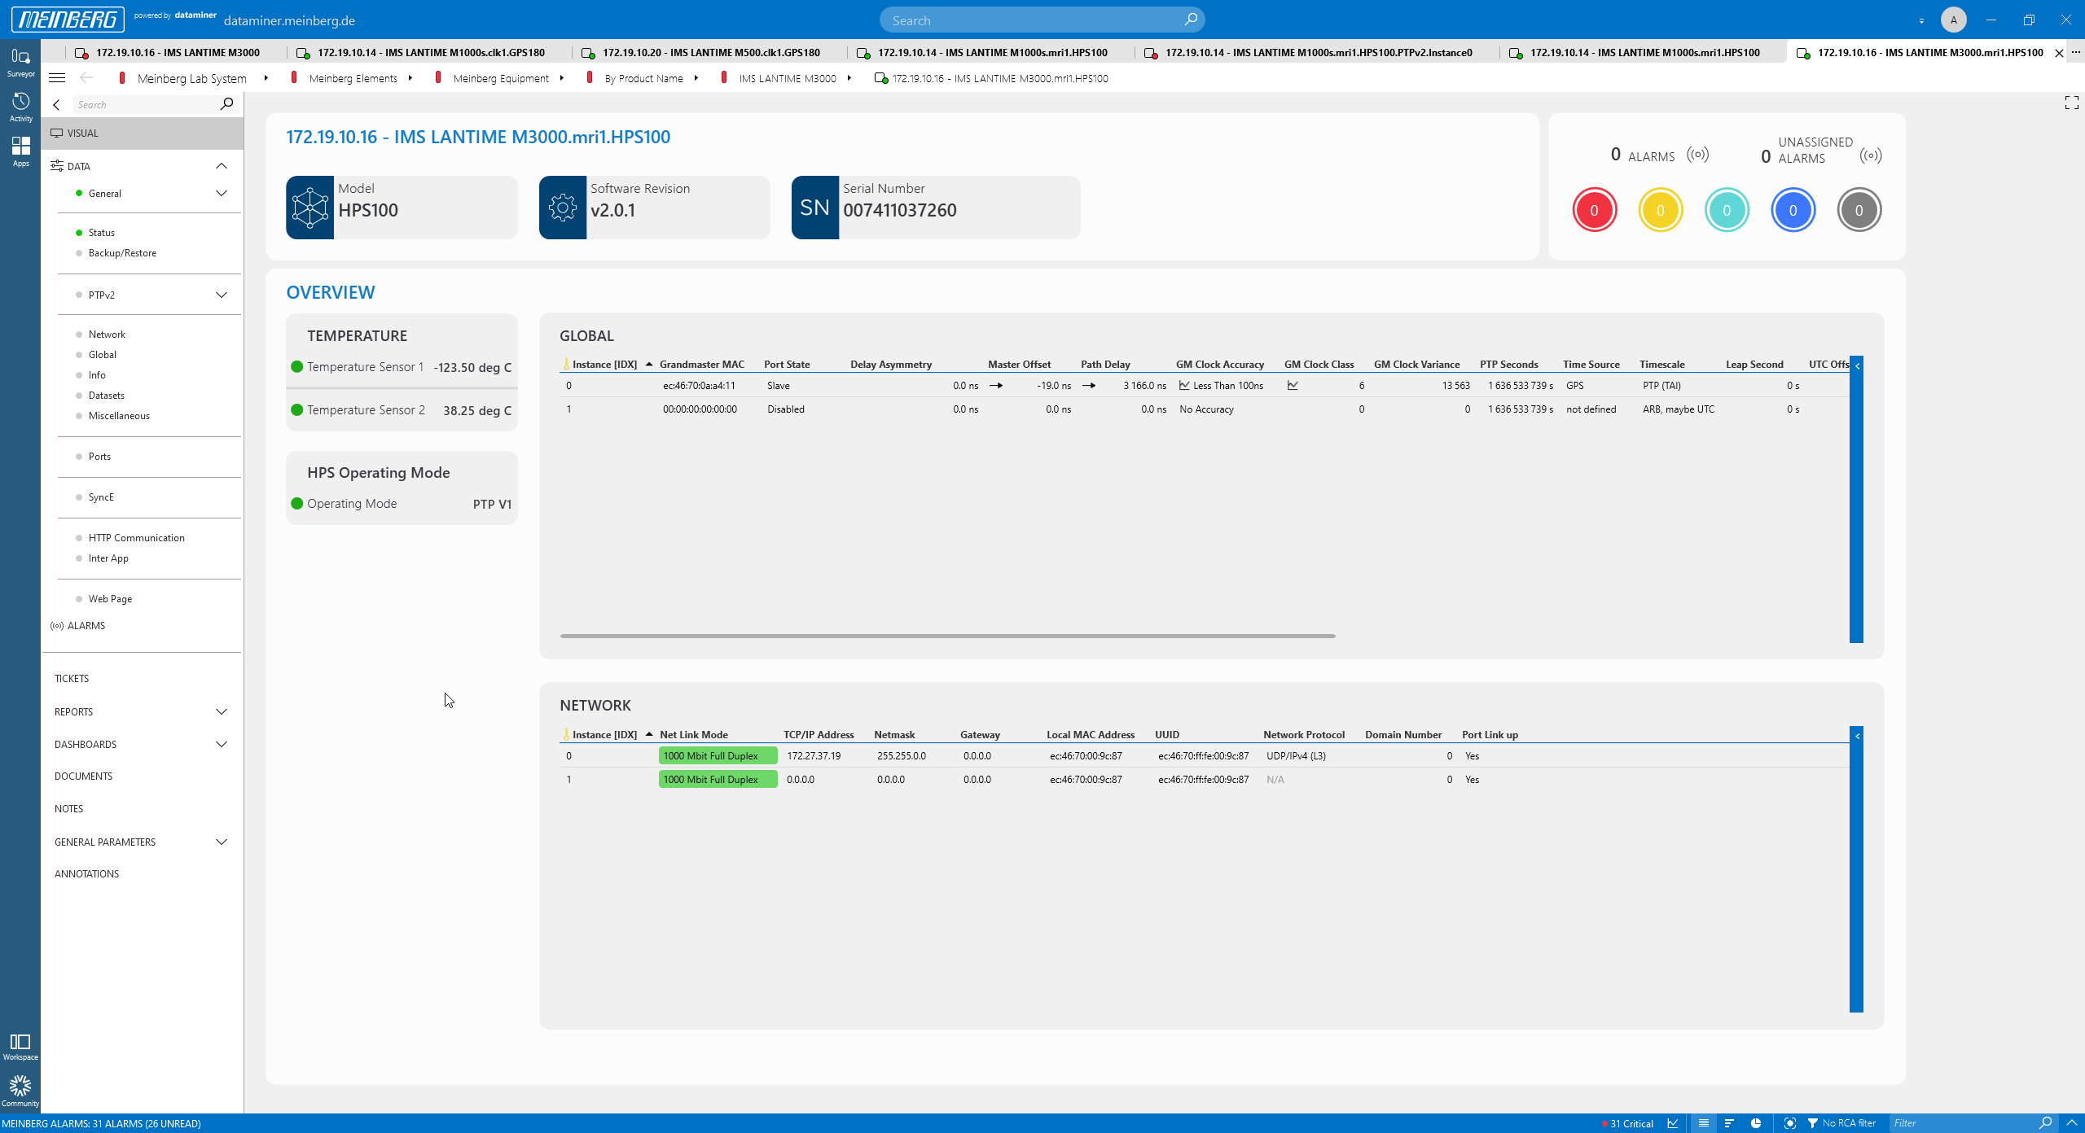Click the broadcast icon next to Alarms count
Viewport: 2085px width, 1133px height.
click(1697, 155)
